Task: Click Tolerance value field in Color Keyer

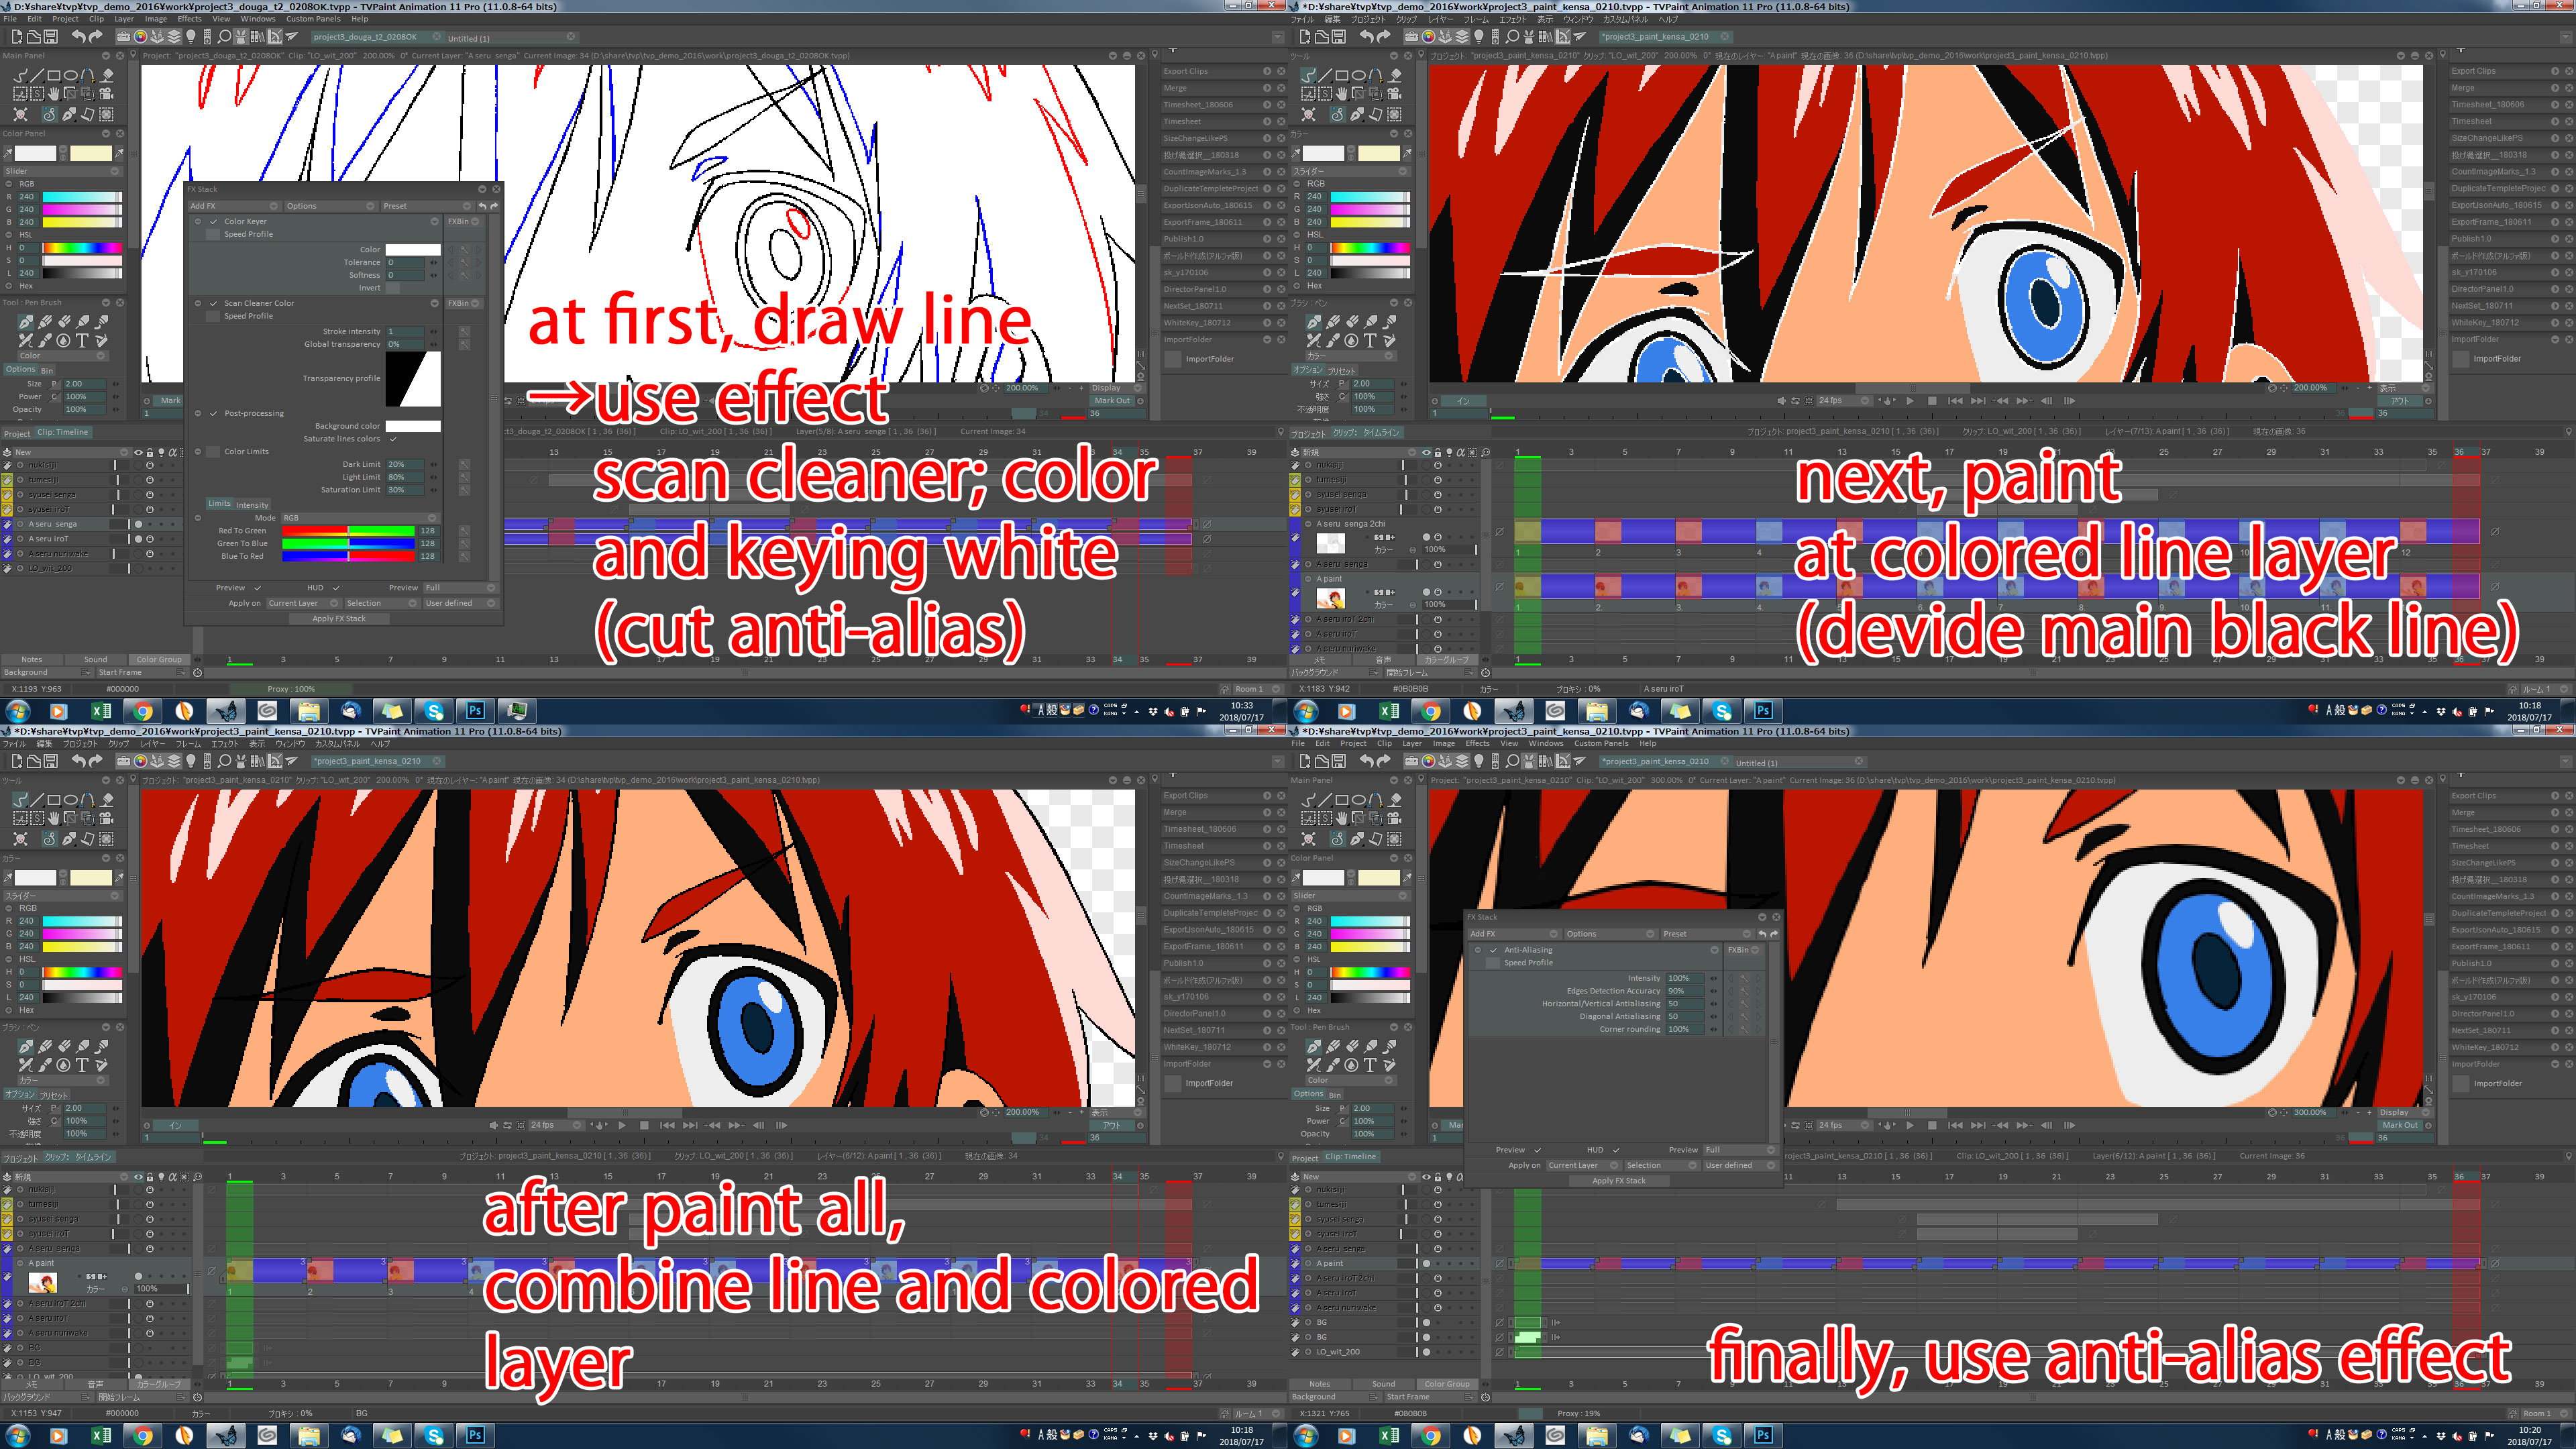Action: pos(405,262)
